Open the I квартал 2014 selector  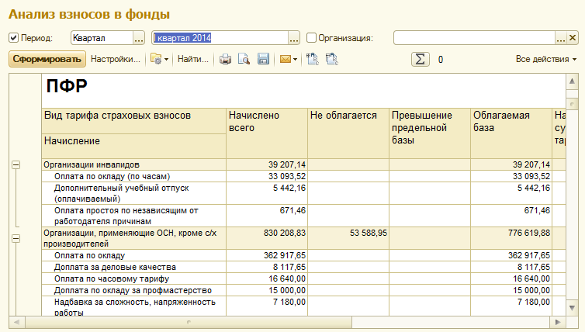(x=294, y=37)
